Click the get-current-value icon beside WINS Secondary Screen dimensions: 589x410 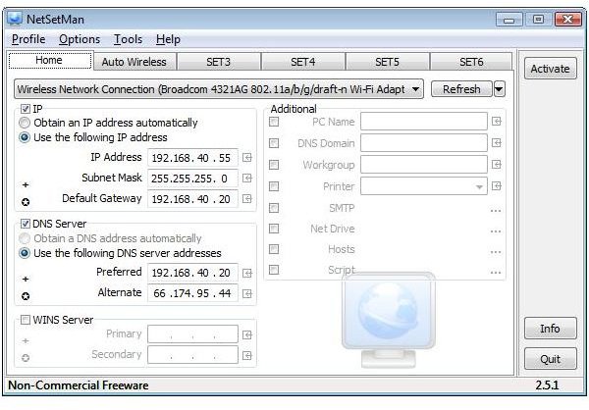pos(246,355)
